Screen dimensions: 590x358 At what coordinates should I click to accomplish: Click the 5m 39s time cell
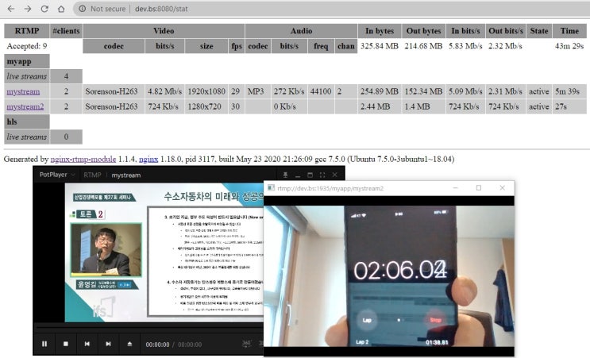click(569, 91)
